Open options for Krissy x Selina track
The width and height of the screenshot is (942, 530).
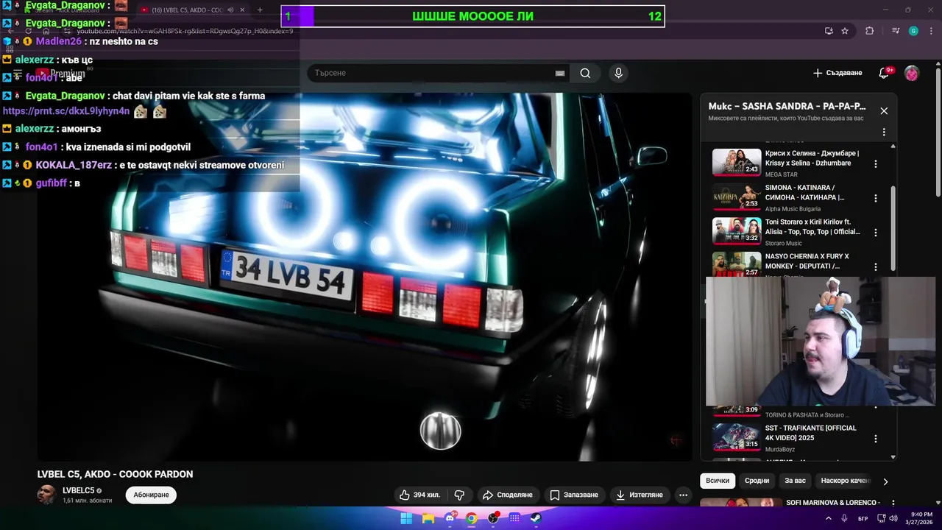pyautogui.click(x=876, y=164)
